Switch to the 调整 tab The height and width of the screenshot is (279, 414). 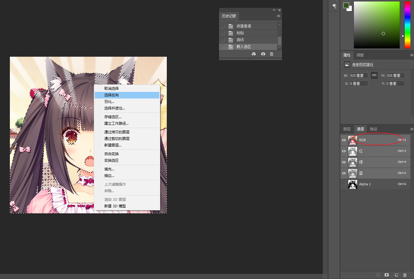pyautogui.click(x=360, y=55)
